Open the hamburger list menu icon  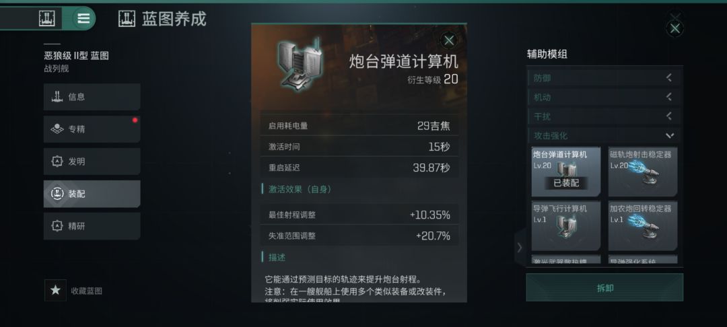(83, 19)
